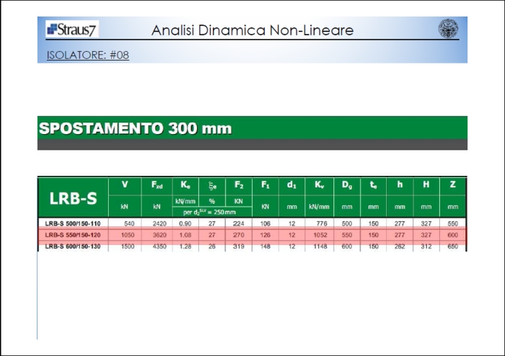Click the 0.90 cell in Ke column
505x356 pixels.
click(x=185, y=223)
